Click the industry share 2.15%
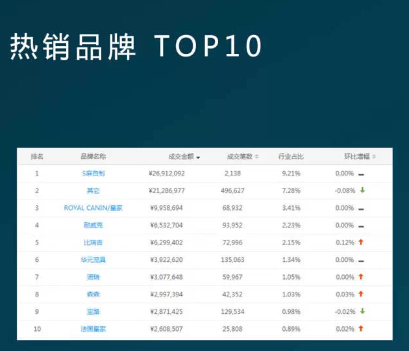This screenshot has width=409, height=351. coord(291,242)
